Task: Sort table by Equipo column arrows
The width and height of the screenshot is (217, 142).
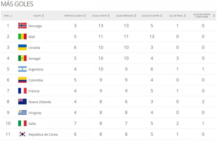Action: [43, 16]
